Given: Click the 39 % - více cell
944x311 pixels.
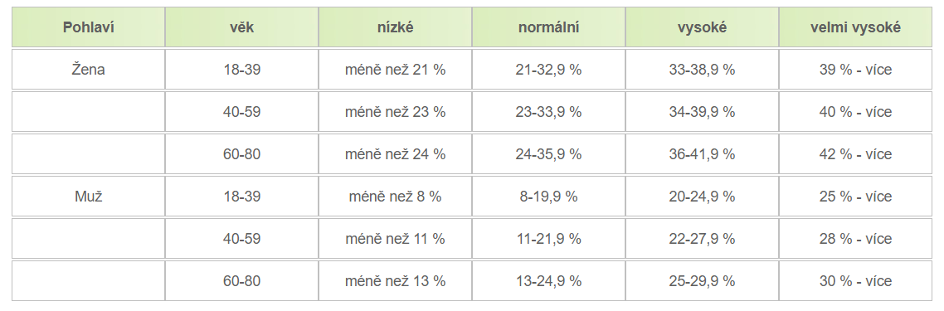Looking at the screenshot, I should click(855, 70).
